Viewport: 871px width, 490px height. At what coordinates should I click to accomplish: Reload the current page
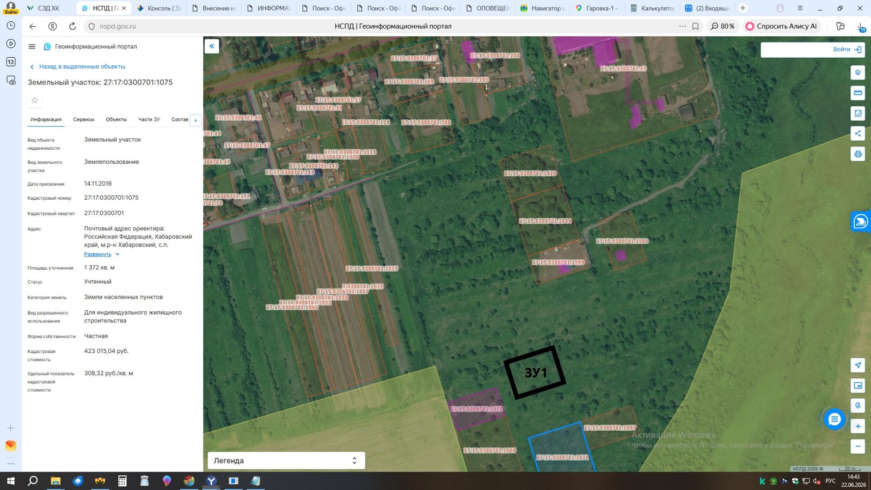[72, 26]
